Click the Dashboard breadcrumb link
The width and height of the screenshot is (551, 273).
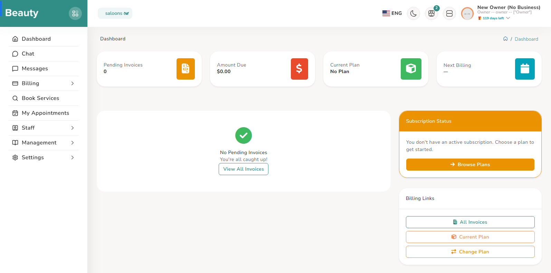(x=526, y=39)
